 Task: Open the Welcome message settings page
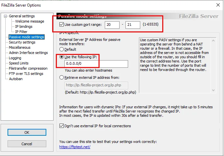30,21
